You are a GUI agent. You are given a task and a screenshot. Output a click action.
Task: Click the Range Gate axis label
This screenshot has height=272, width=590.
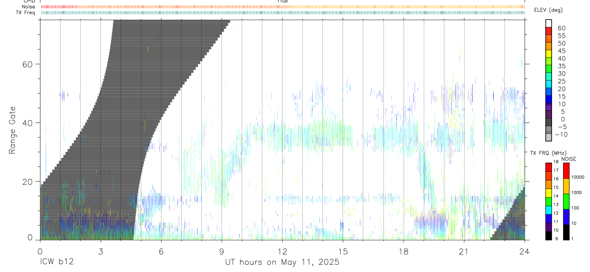click(x=12, y=131)
